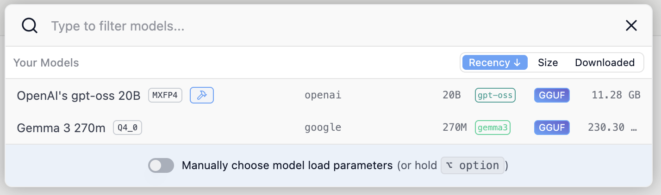Click the GGUF badge for Gemma
This screenshot has width=661, height=195.
click(552, 128)
